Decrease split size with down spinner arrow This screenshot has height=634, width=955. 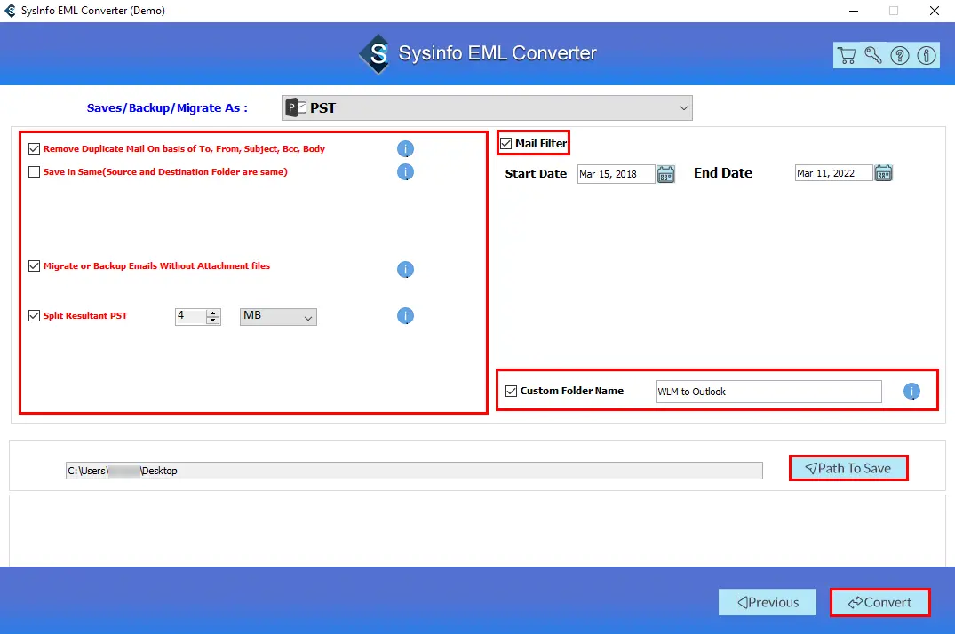point(212,321)
